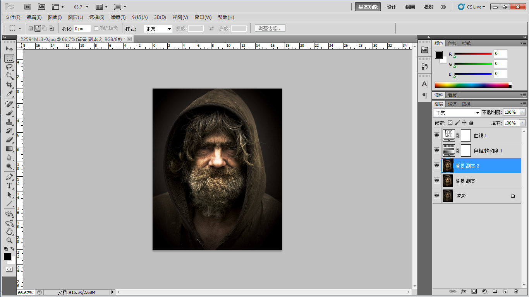Viewport: 529px width, 297px height.
Task: Delete layer trash icon
Action: pos(516,291)
